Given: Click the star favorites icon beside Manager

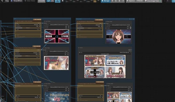Looking at the screenshot, I should tap(112, 1).
